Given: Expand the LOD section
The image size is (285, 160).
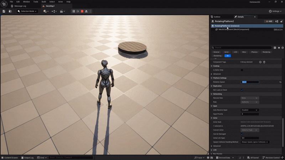Looking at the screenshot, I should click(x=211, y=150).
